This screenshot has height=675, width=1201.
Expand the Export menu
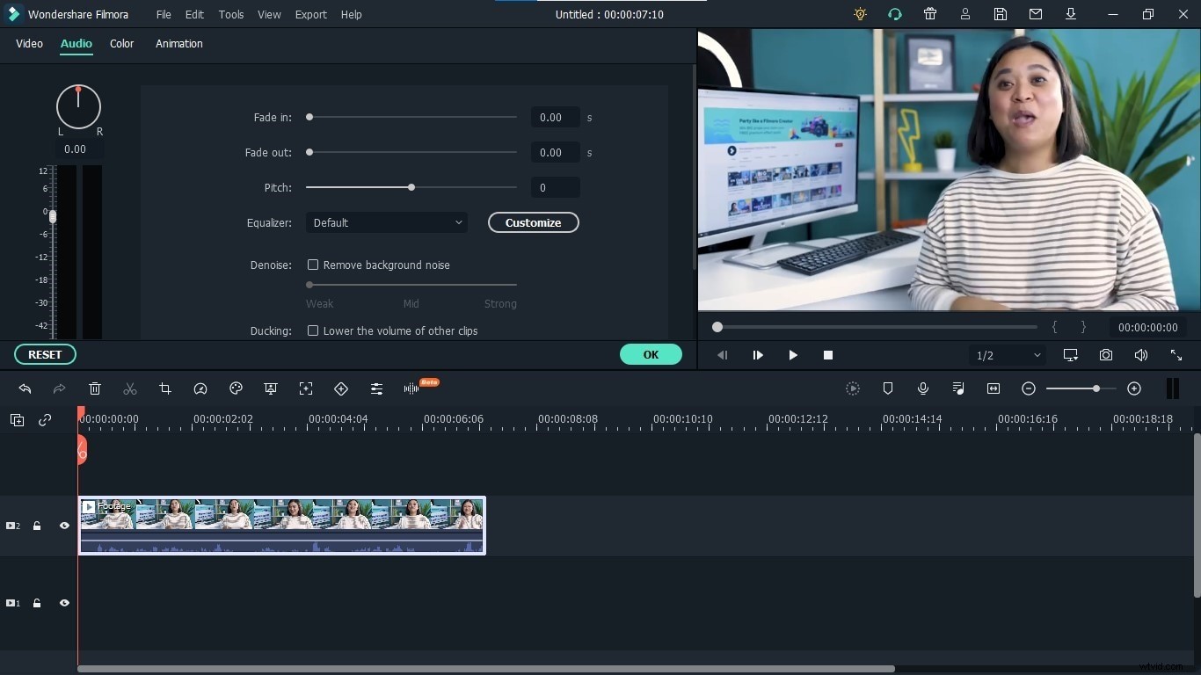point(310,14)
